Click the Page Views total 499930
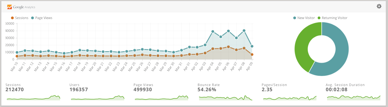 click(143, 90)
